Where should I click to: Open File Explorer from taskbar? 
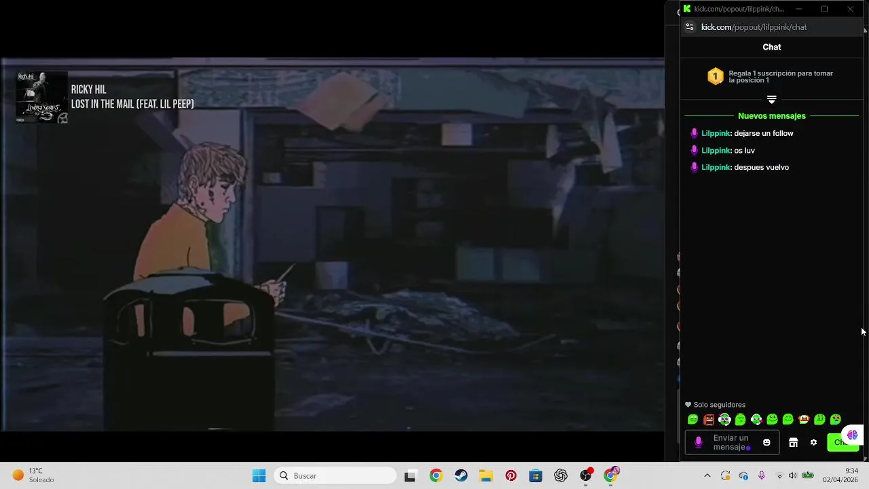click(486, 475)
